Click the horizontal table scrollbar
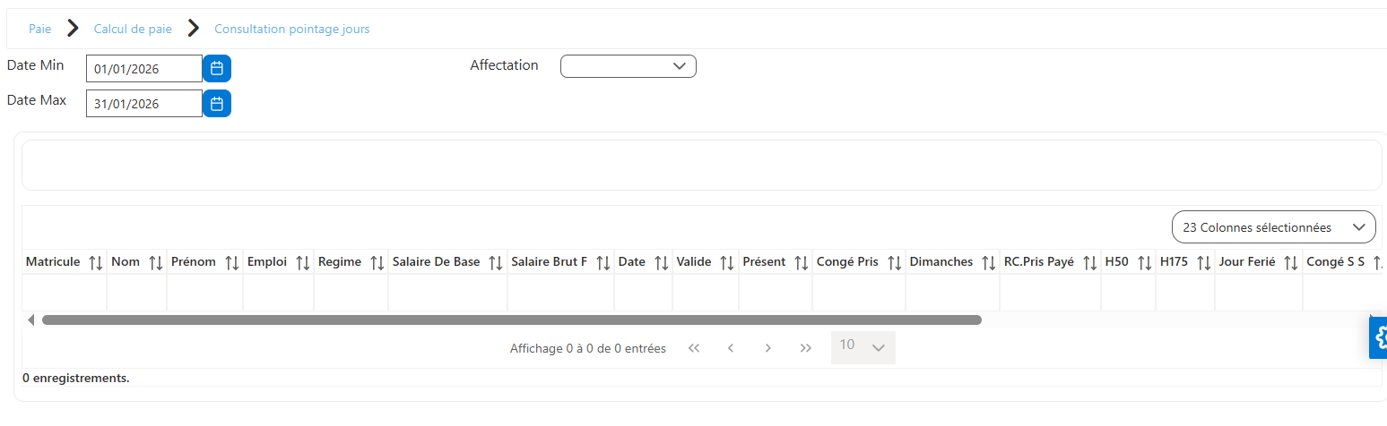 click(511, 319)
